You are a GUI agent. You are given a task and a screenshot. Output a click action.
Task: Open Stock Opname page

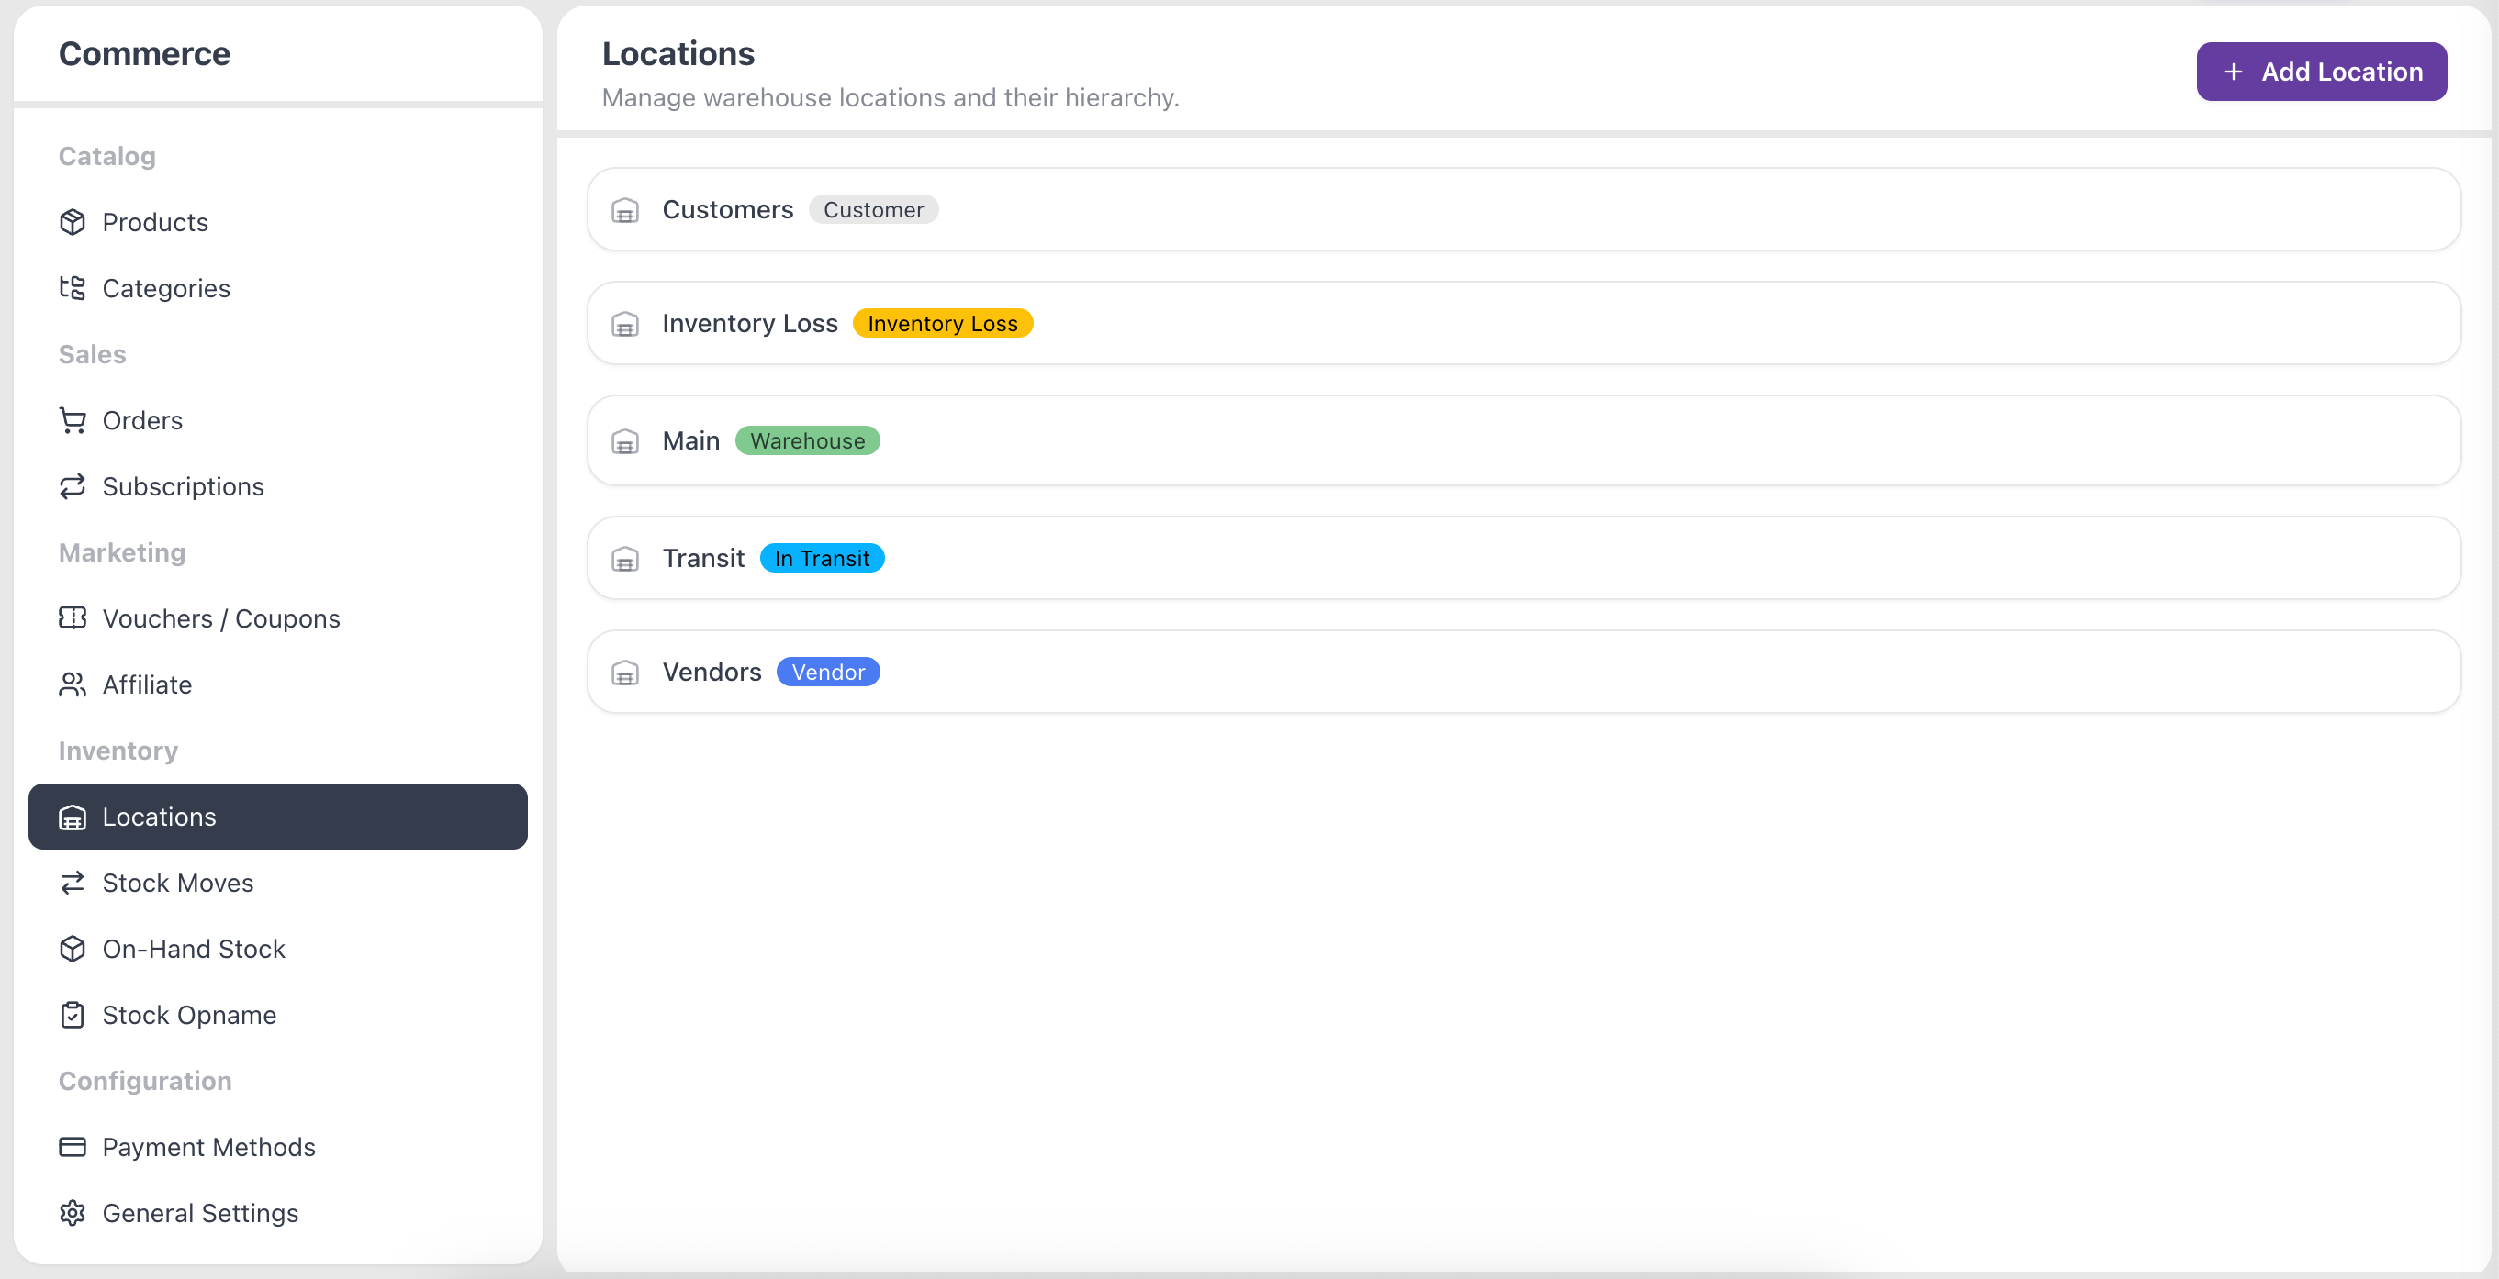[277, 1014]
